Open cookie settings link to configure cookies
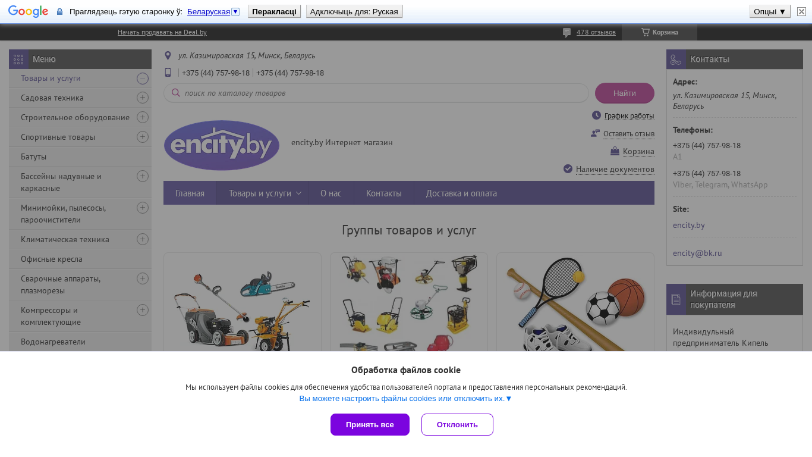 tap(405, 399)
